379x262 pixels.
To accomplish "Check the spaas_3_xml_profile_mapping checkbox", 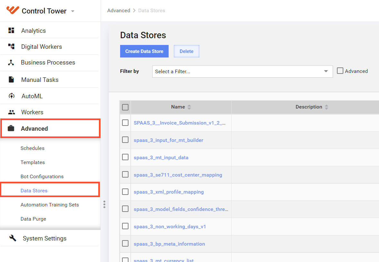I will pos(125,192).
